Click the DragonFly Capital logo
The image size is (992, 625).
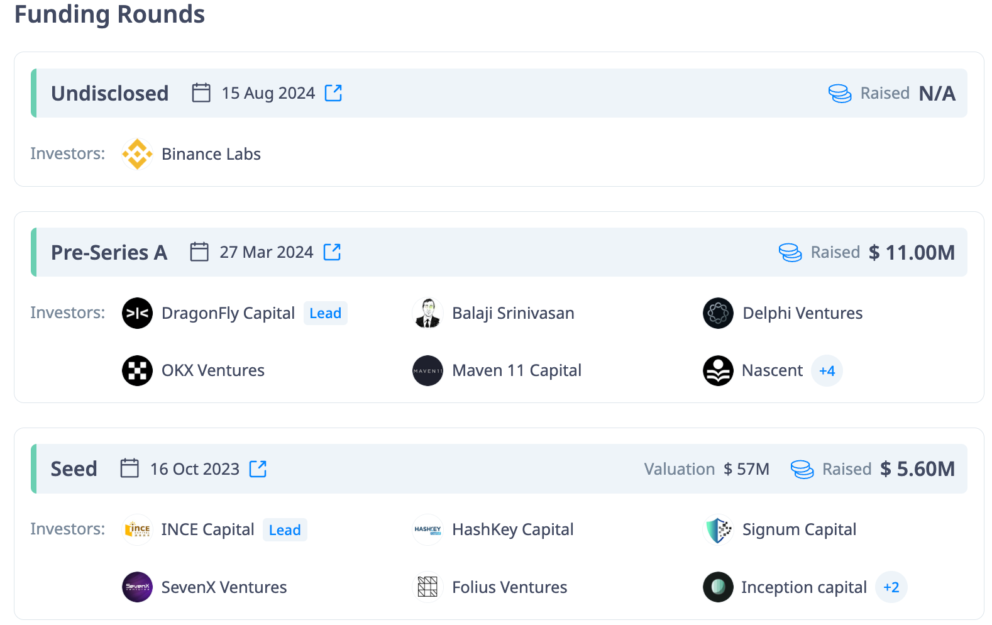[137, 313]
